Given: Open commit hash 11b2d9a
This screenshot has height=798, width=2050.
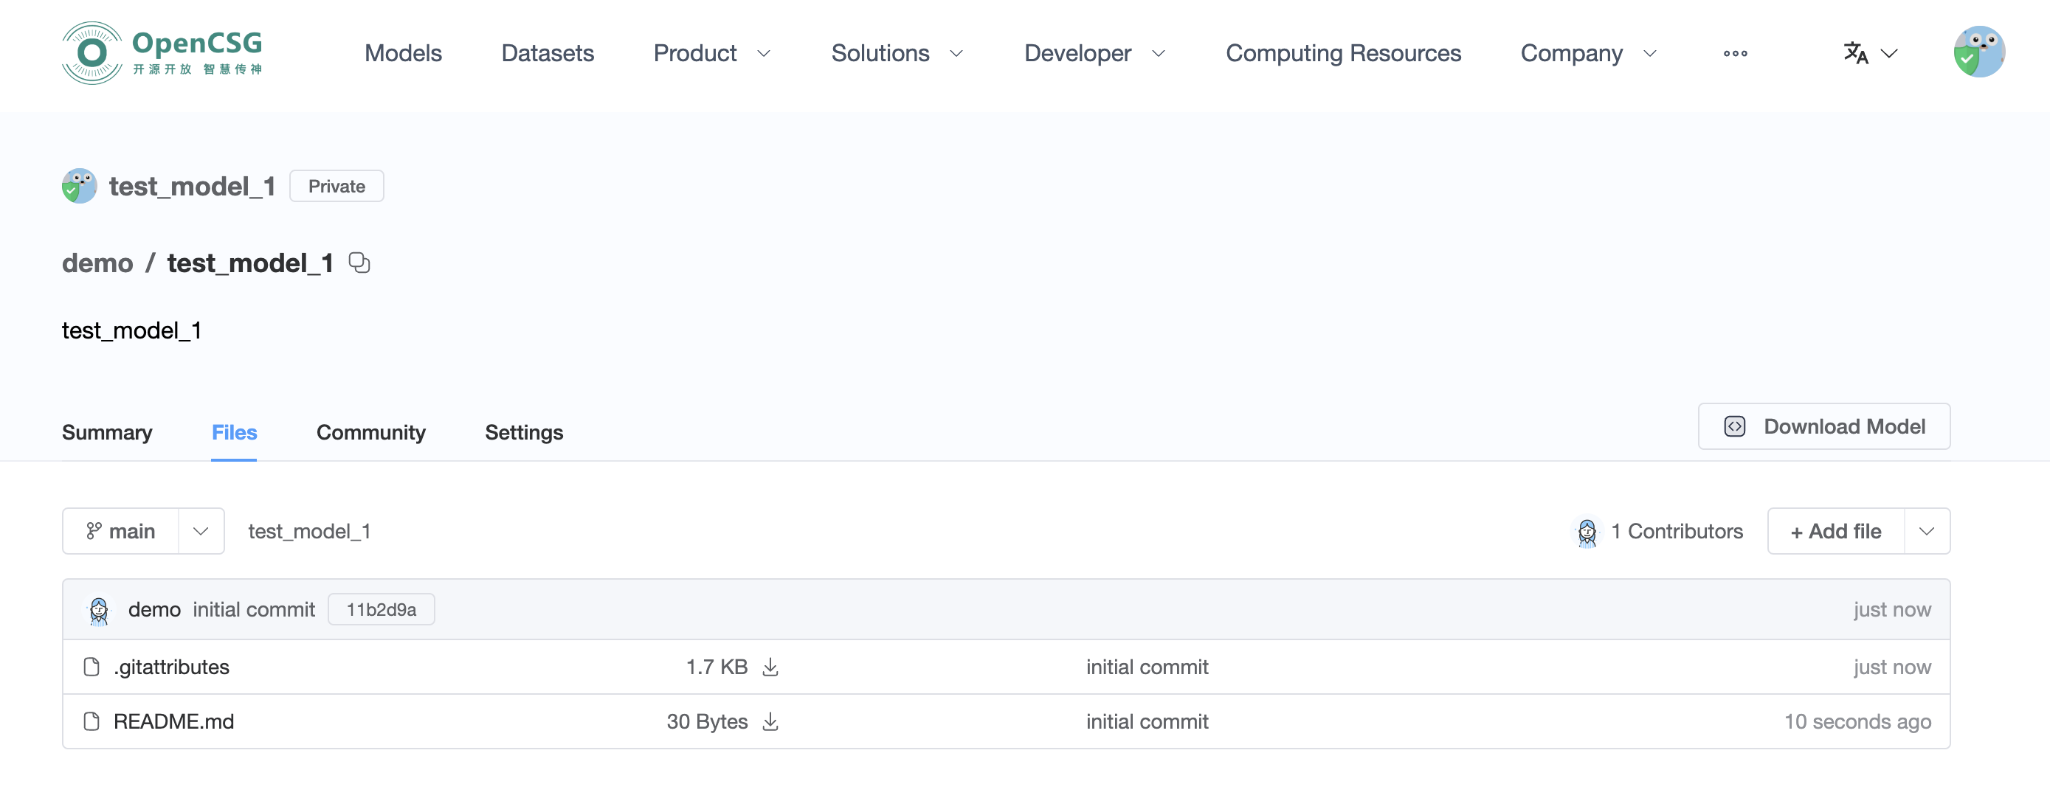Looking at the screenshot, I should coord(382,610).
